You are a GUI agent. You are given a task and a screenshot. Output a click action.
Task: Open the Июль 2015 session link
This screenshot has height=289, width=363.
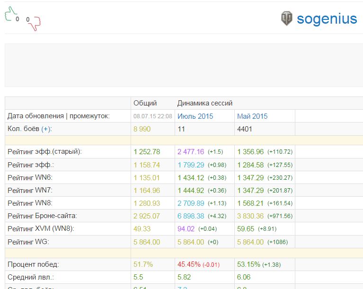(x=195, y=116)
